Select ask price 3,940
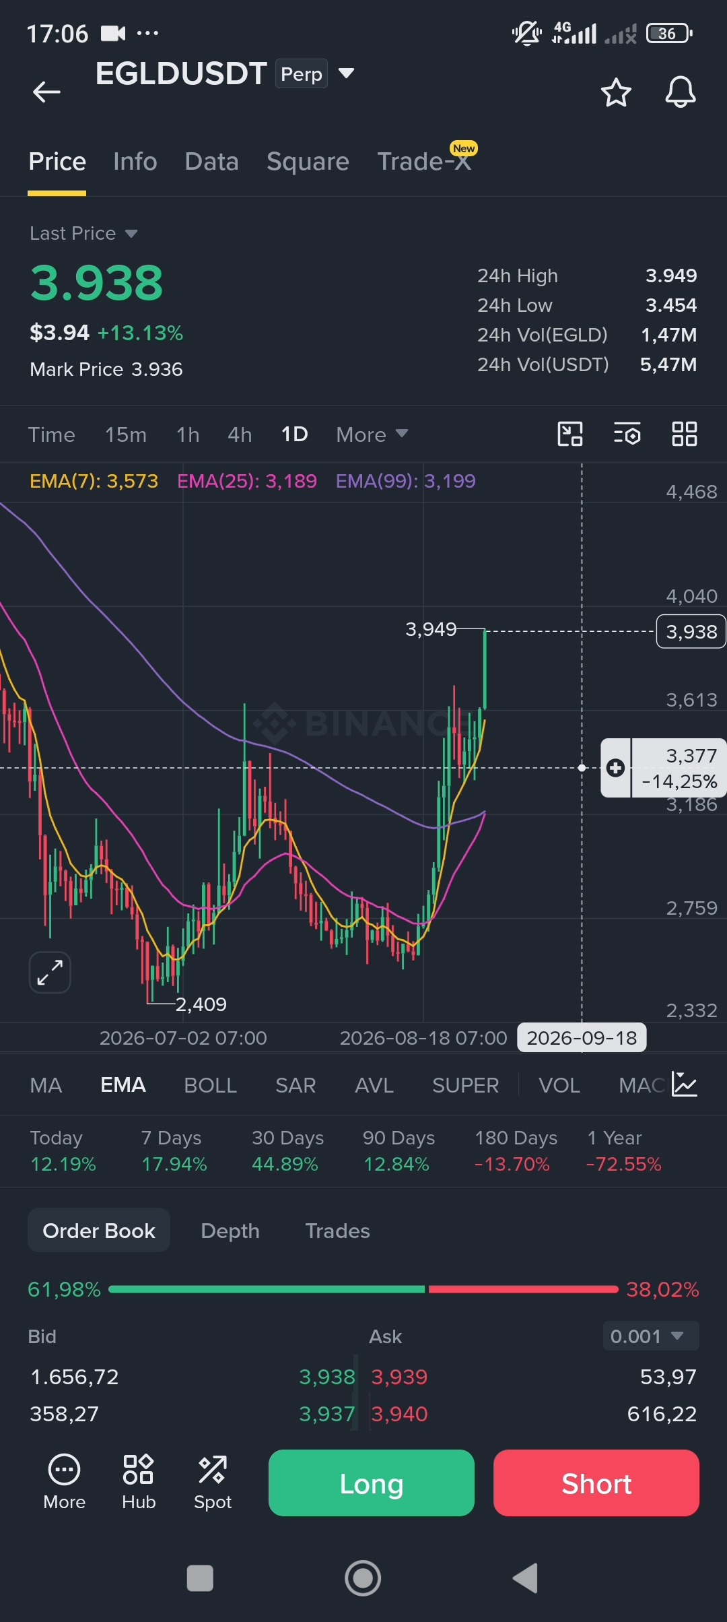This screenshot has height=1622, width=727. (x=400, y=1413)
